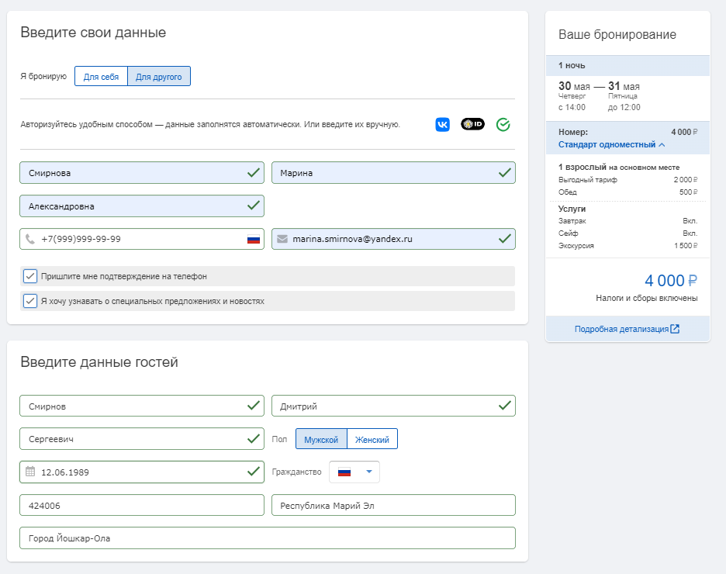Authorize using the black ID badge
726x574 pixels.
(472, 124)
